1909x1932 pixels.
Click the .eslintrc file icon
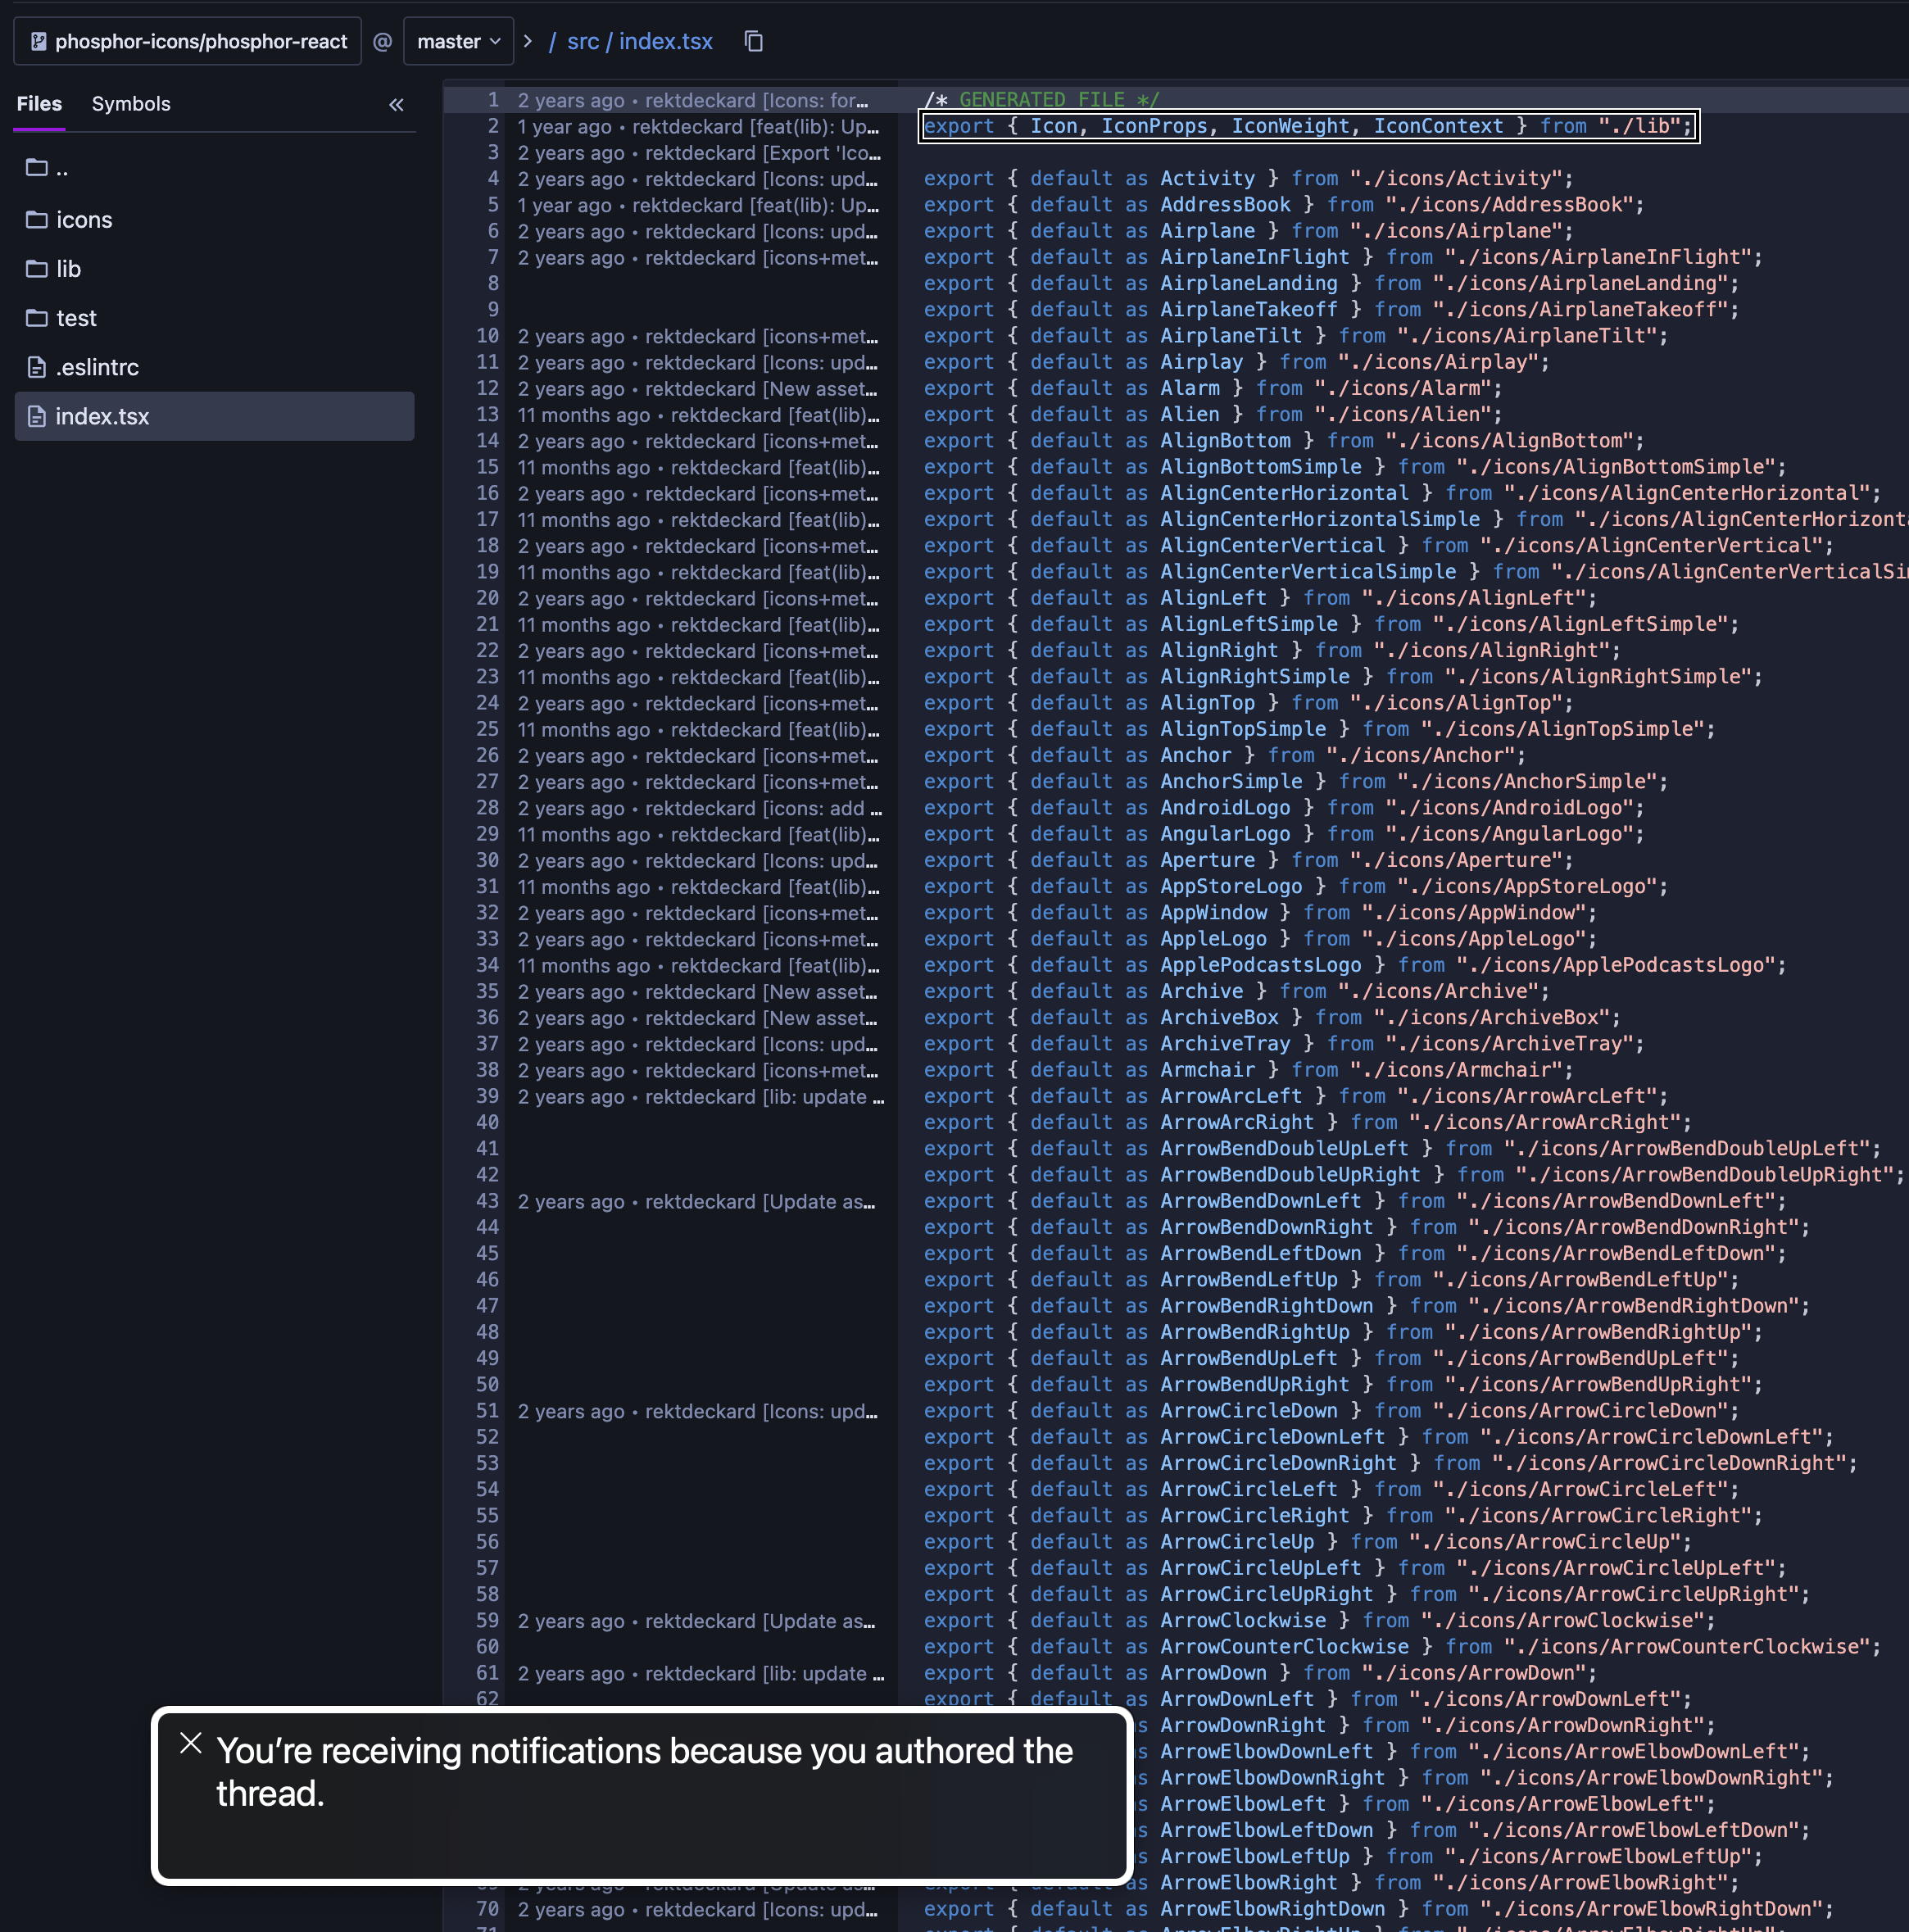tap(37, 367)
